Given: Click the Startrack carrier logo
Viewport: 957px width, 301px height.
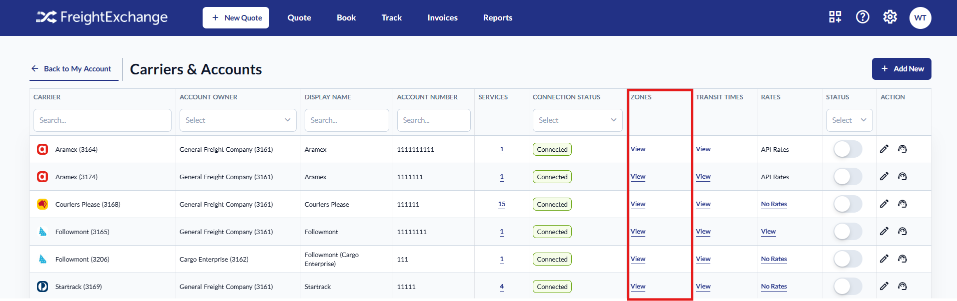Looking at the screenshot, I should click(43, 287).
